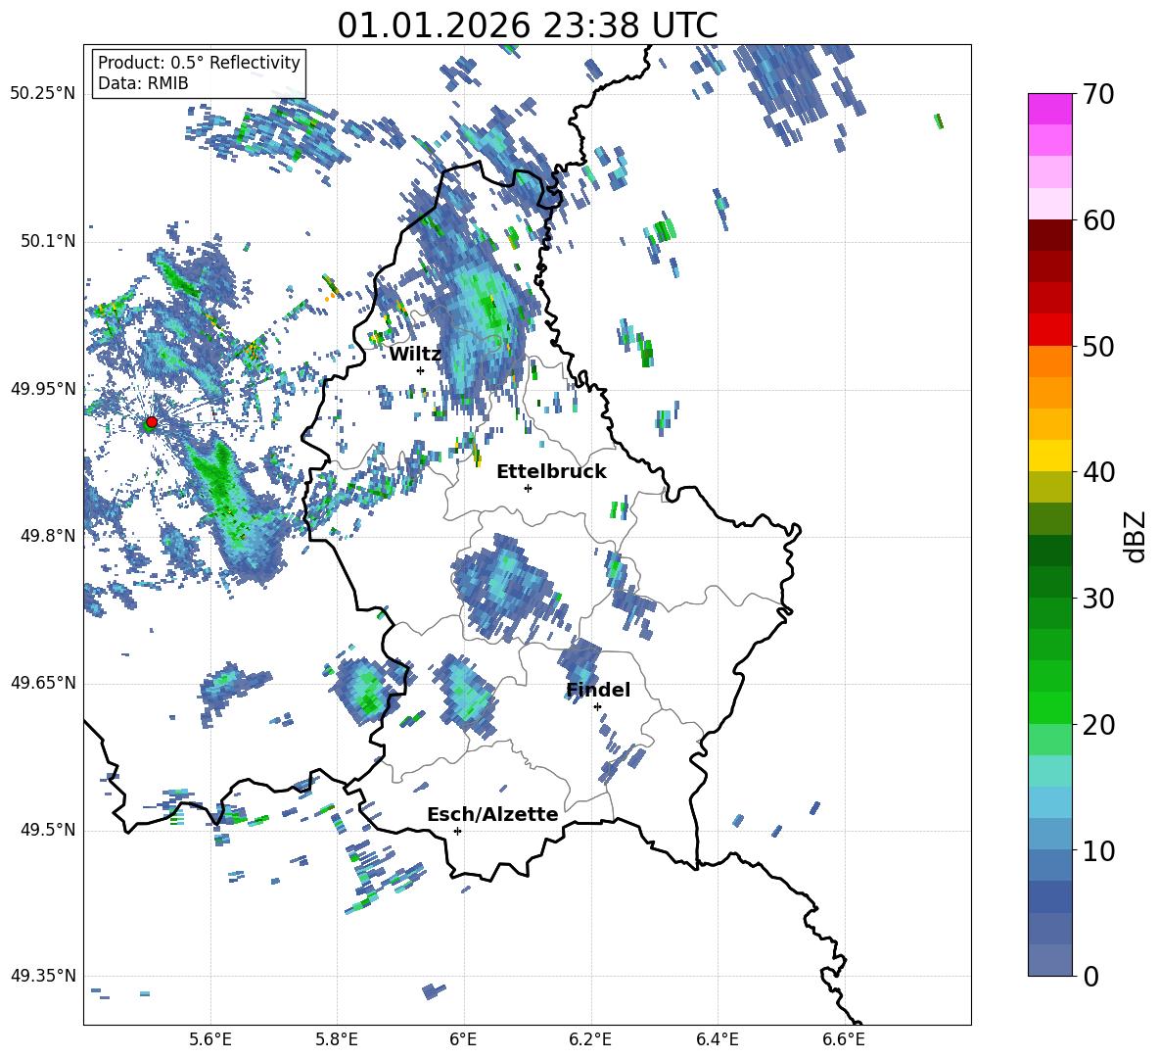Select the Wiltz city label
The height and width of the screenshot is (1059, 1159).
[x=415, y=355]
